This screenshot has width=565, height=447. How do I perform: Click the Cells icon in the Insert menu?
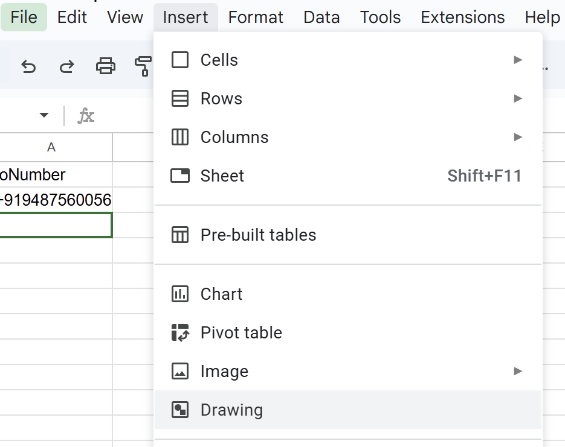[x=179, y=60]
